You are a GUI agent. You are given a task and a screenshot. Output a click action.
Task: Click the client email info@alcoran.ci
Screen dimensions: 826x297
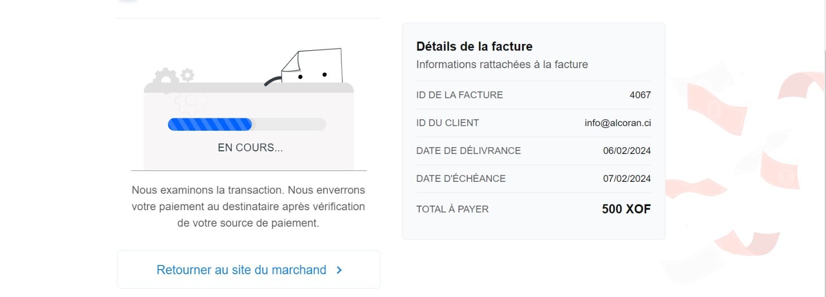[617, 123]
